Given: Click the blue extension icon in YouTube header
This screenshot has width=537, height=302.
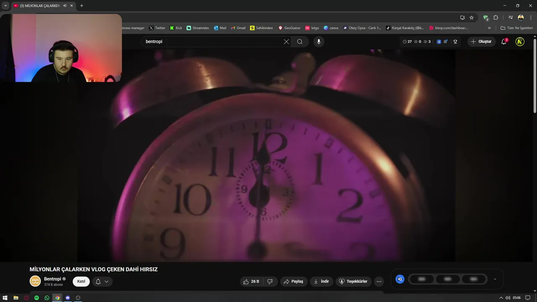Looking at the screenshot, I should click(439, 42).
